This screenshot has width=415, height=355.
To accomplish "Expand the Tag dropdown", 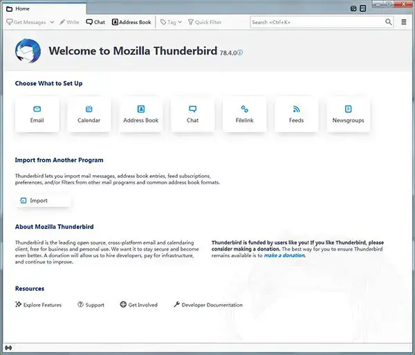I will click(171, 22).
